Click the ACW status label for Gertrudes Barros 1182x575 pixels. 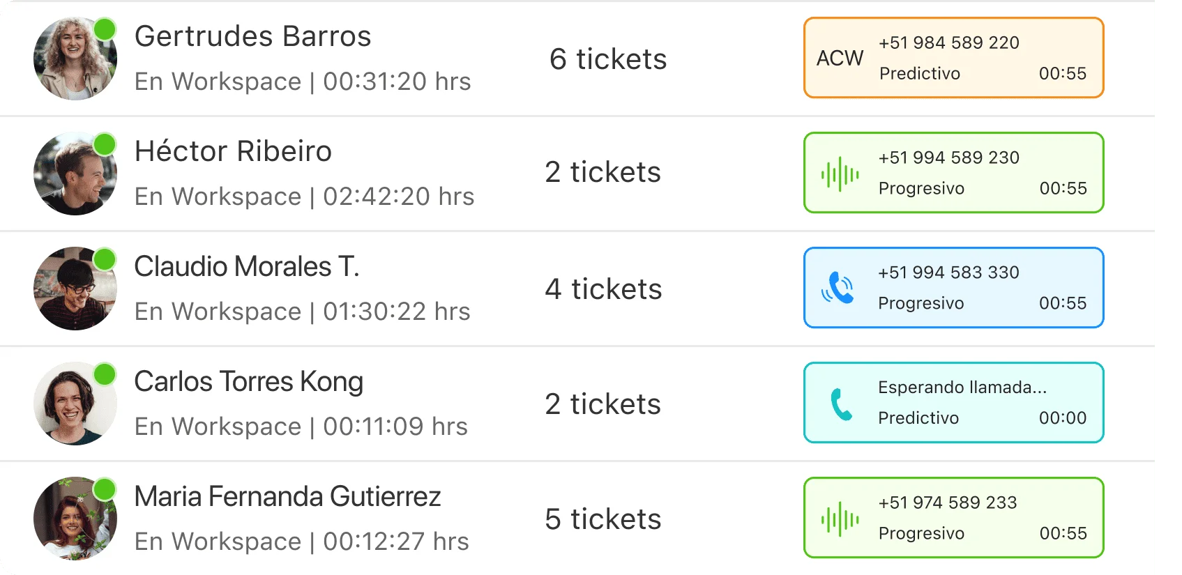840,58
